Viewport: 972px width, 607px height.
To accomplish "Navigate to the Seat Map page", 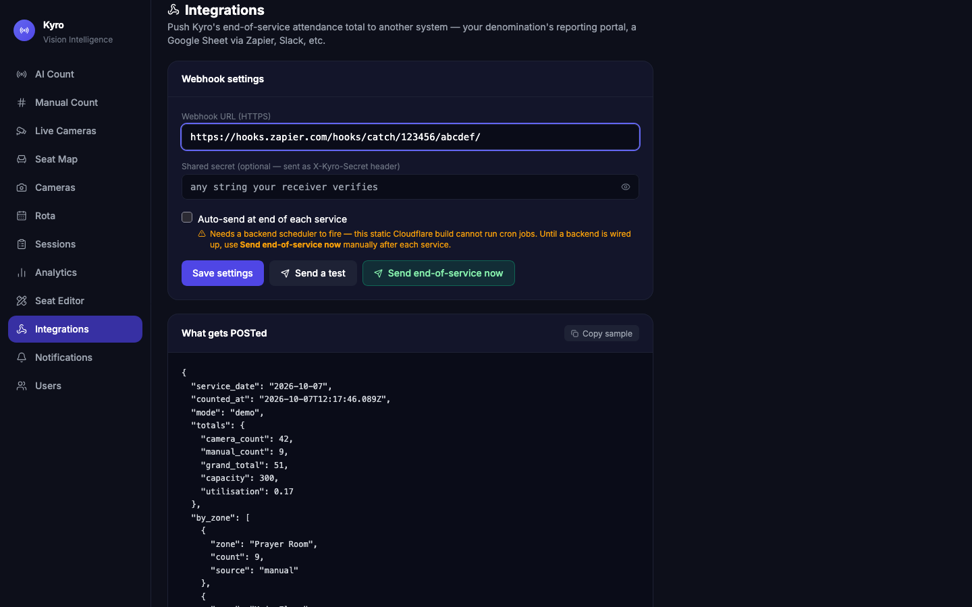I will pos(75,159).
